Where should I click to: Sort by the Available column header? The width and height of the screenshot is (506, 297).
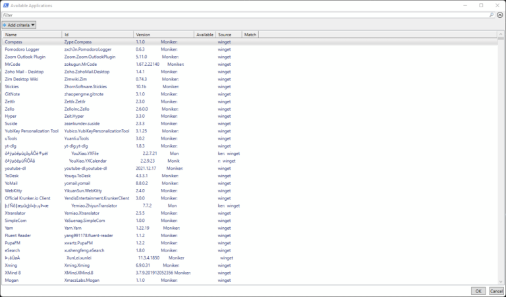pyautogui.click(x=205, y=34)
